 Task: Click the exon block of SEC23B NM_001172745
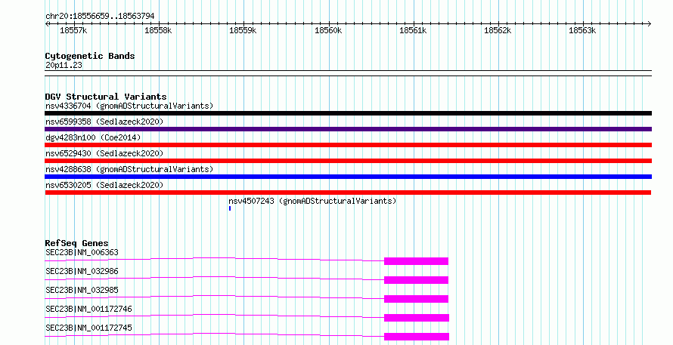click(x=417, y=337)
